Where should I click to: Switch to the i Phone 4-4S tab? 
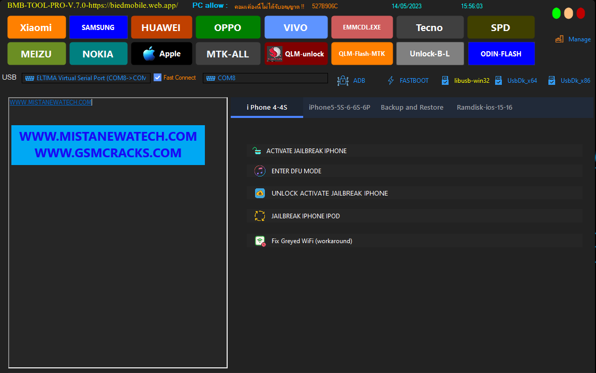(x=267, y=108)
